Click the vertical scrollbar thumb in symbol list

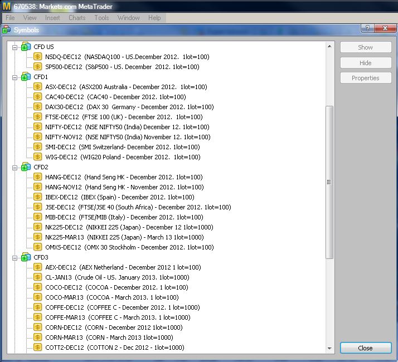pyautogui.click(x=329, y=182)
